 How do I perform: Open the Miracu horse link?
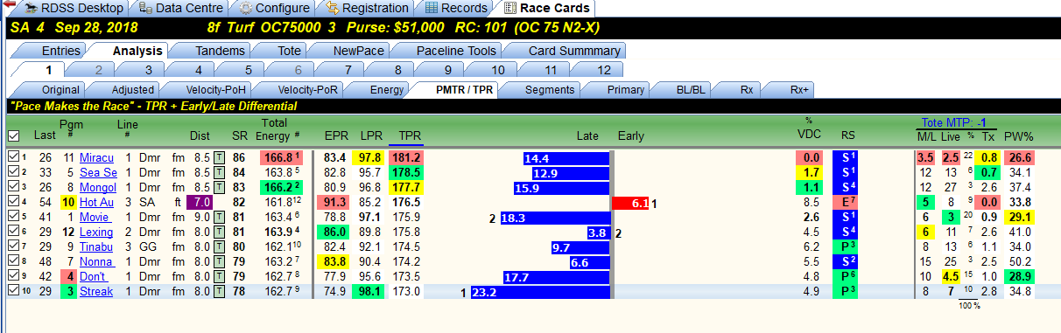[96, 158]
